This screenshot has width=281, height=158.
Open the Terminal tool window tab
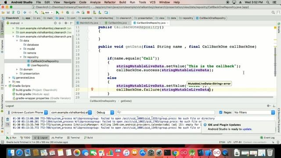(73, 137)
